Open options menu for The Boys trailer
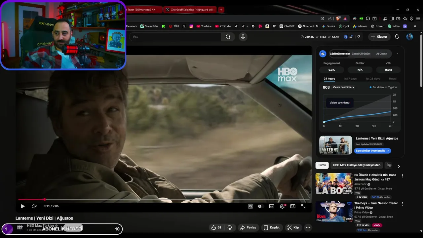 (x=402, y=204)
